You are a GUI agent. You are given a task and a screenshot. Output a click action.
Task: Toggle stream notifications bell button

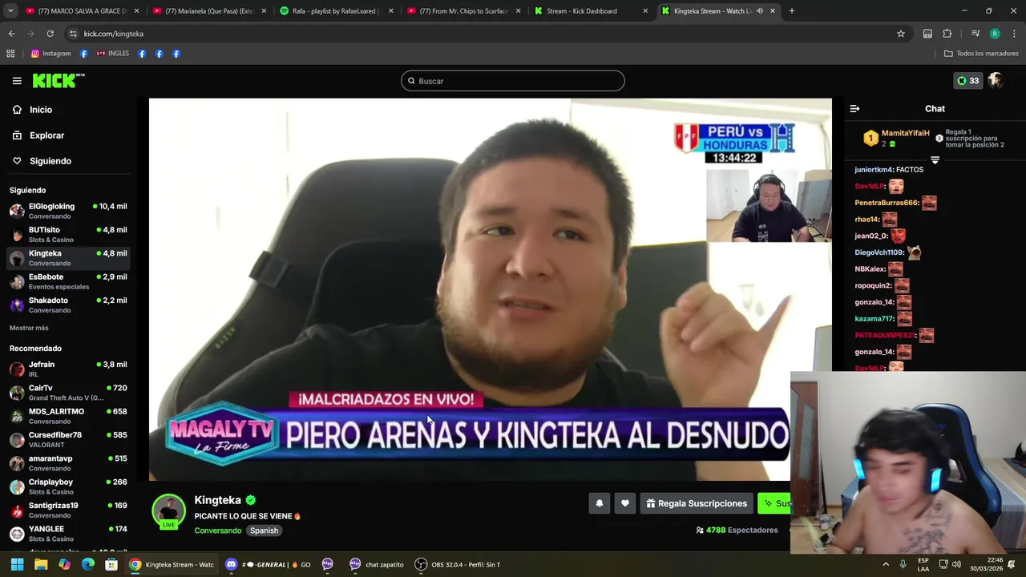tap(599, 503)
